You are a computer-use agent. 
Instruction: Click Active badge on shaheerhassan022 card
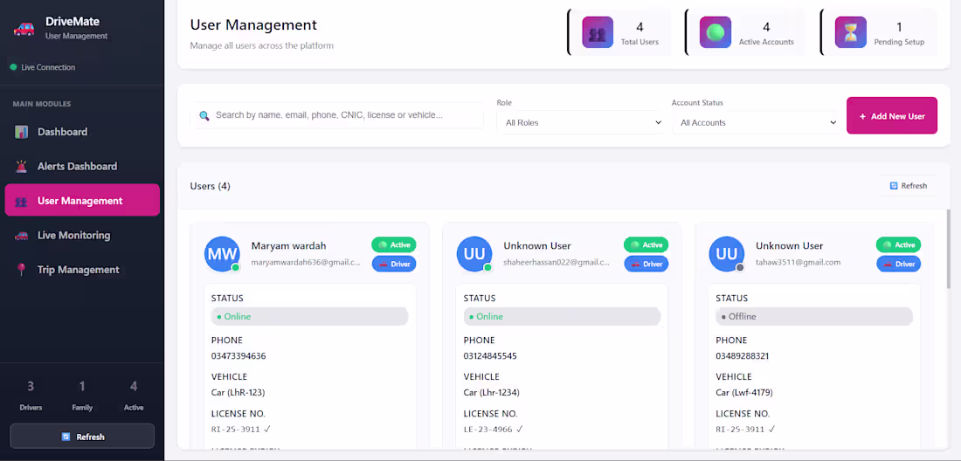click(x=646, y=244)
